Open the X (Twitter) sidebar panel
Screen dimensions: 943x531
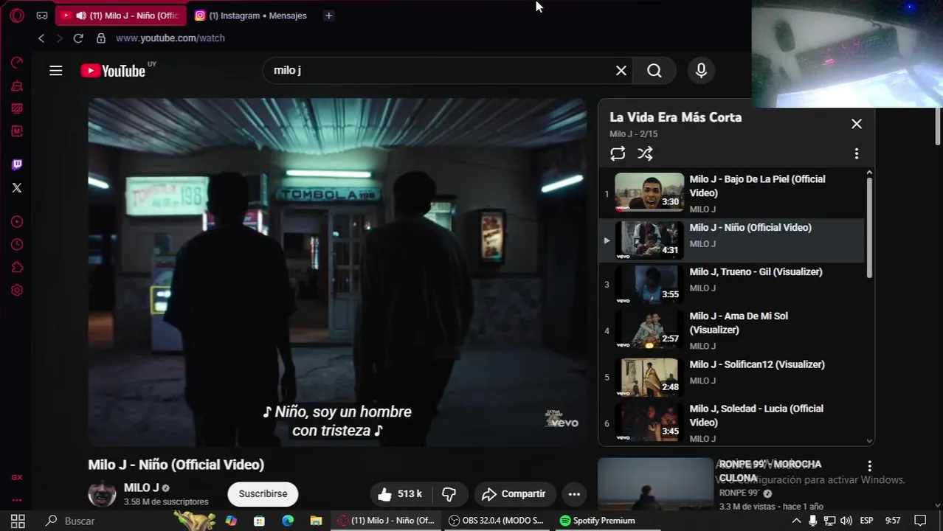coord(17,188)
